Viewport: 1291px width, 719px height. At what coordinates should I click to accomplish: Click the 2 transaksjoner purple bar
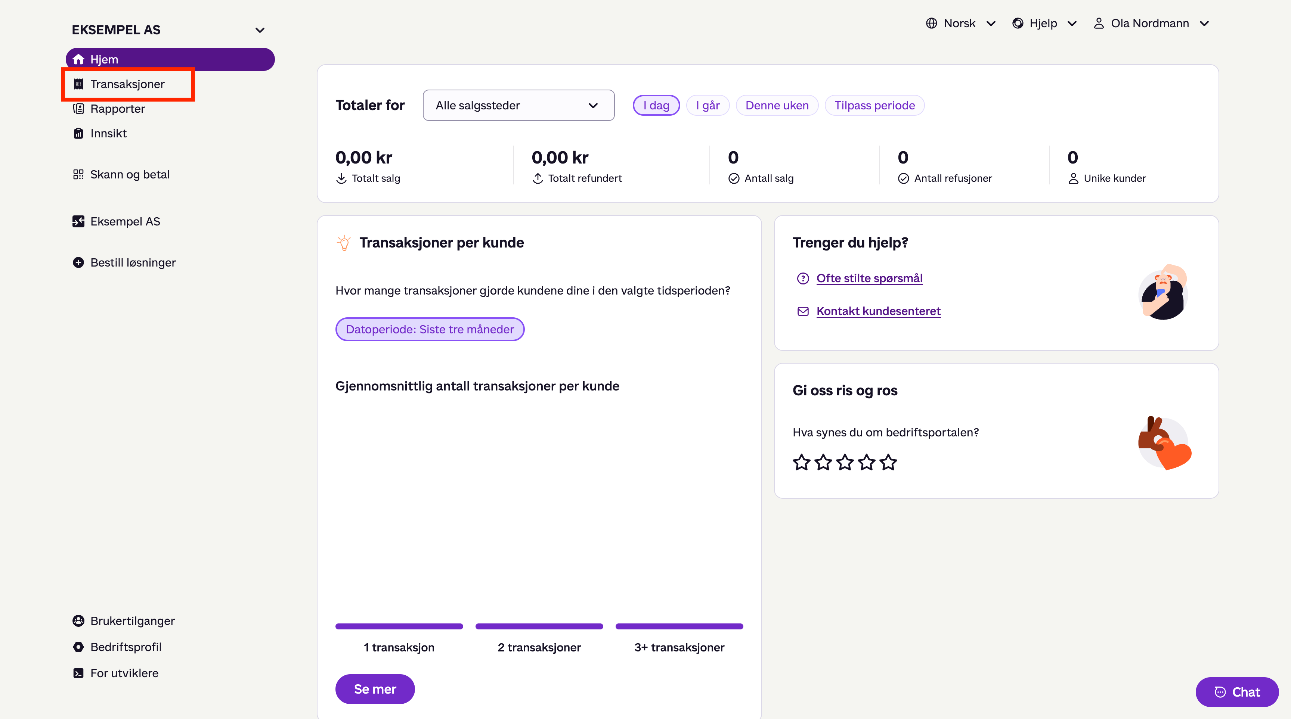(x=539, y=626)
